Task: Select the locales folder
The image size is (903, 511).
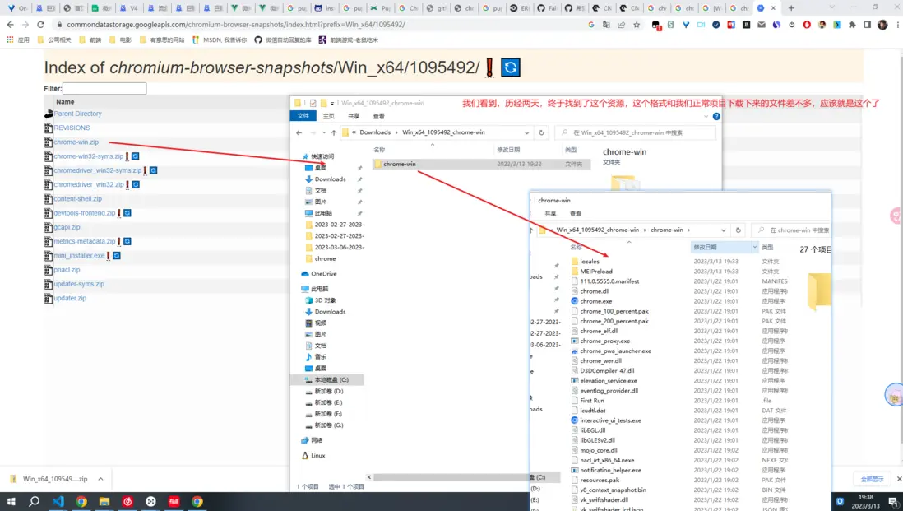Action: pos(589,262)
